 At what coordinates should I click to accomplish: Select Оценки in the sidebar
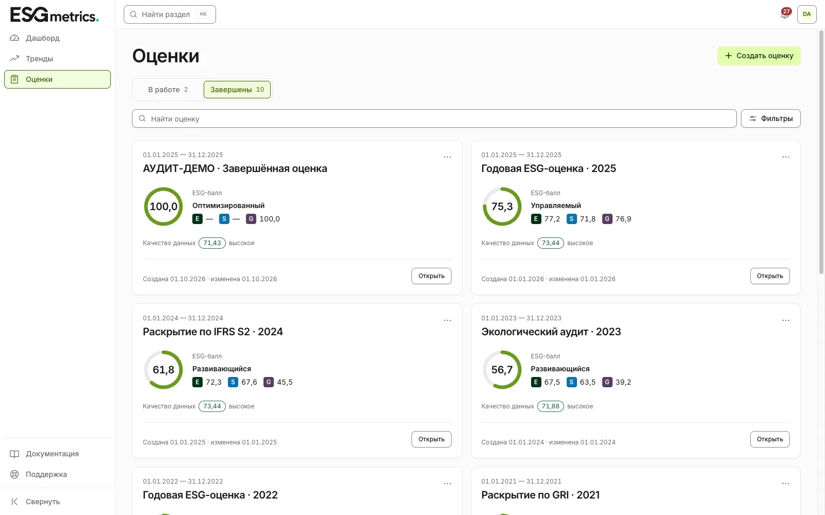click(57, 79)
